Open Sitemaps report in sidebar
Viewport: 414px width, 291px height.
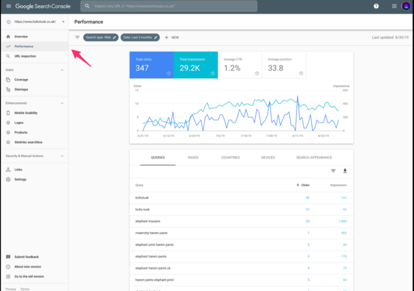coord(34,89)
